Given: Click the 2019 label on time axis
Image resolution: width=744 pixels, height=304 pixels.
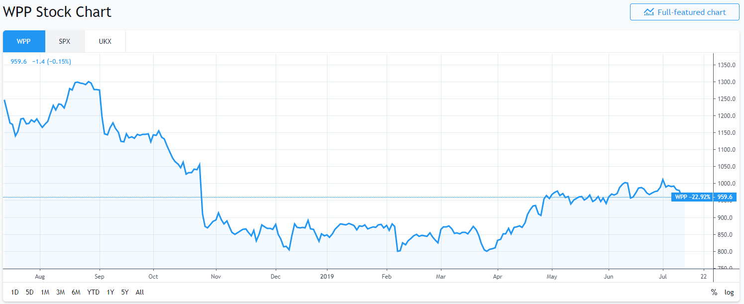Looking at the screenshot, I should pos(326,276).
